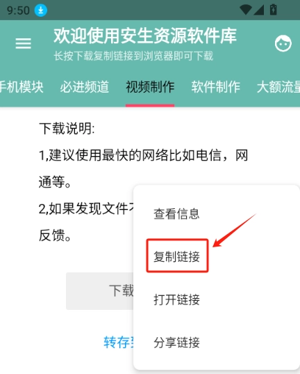This screenshot has width=300, height=374.
Task: Open the 软件制作 tab
Action: tap(216, 87)
